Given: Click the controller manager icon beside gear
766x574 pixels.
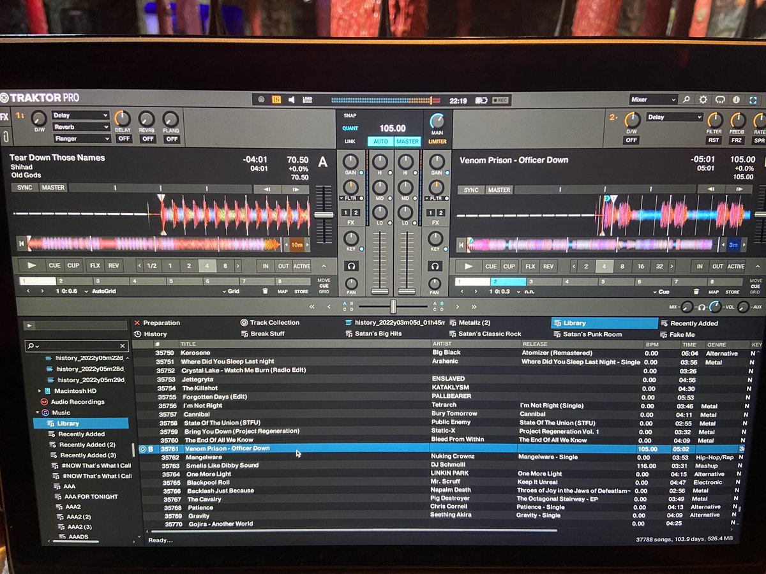Looking at the screenshot, I should tap(720, 100).
